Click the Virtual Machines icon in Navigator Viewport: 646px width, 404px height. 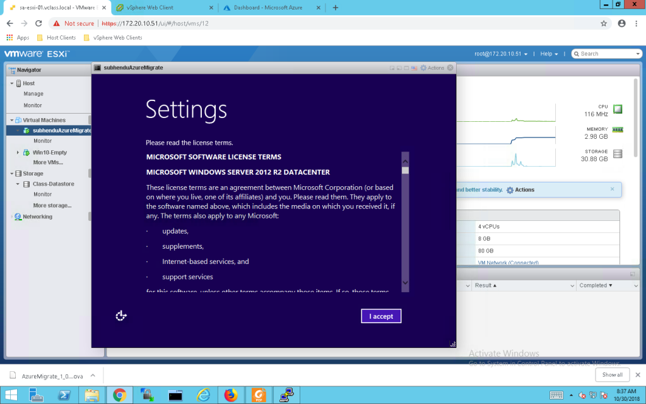pyautogui.click(x=18, y=120)
